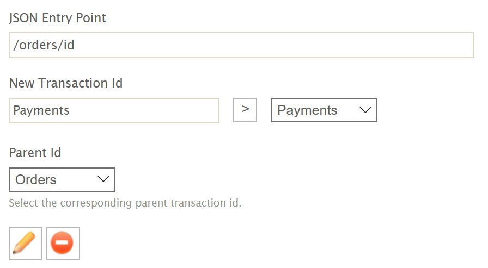
Task: Click the pencil edit icon
Action: click(x=26, y=244)
